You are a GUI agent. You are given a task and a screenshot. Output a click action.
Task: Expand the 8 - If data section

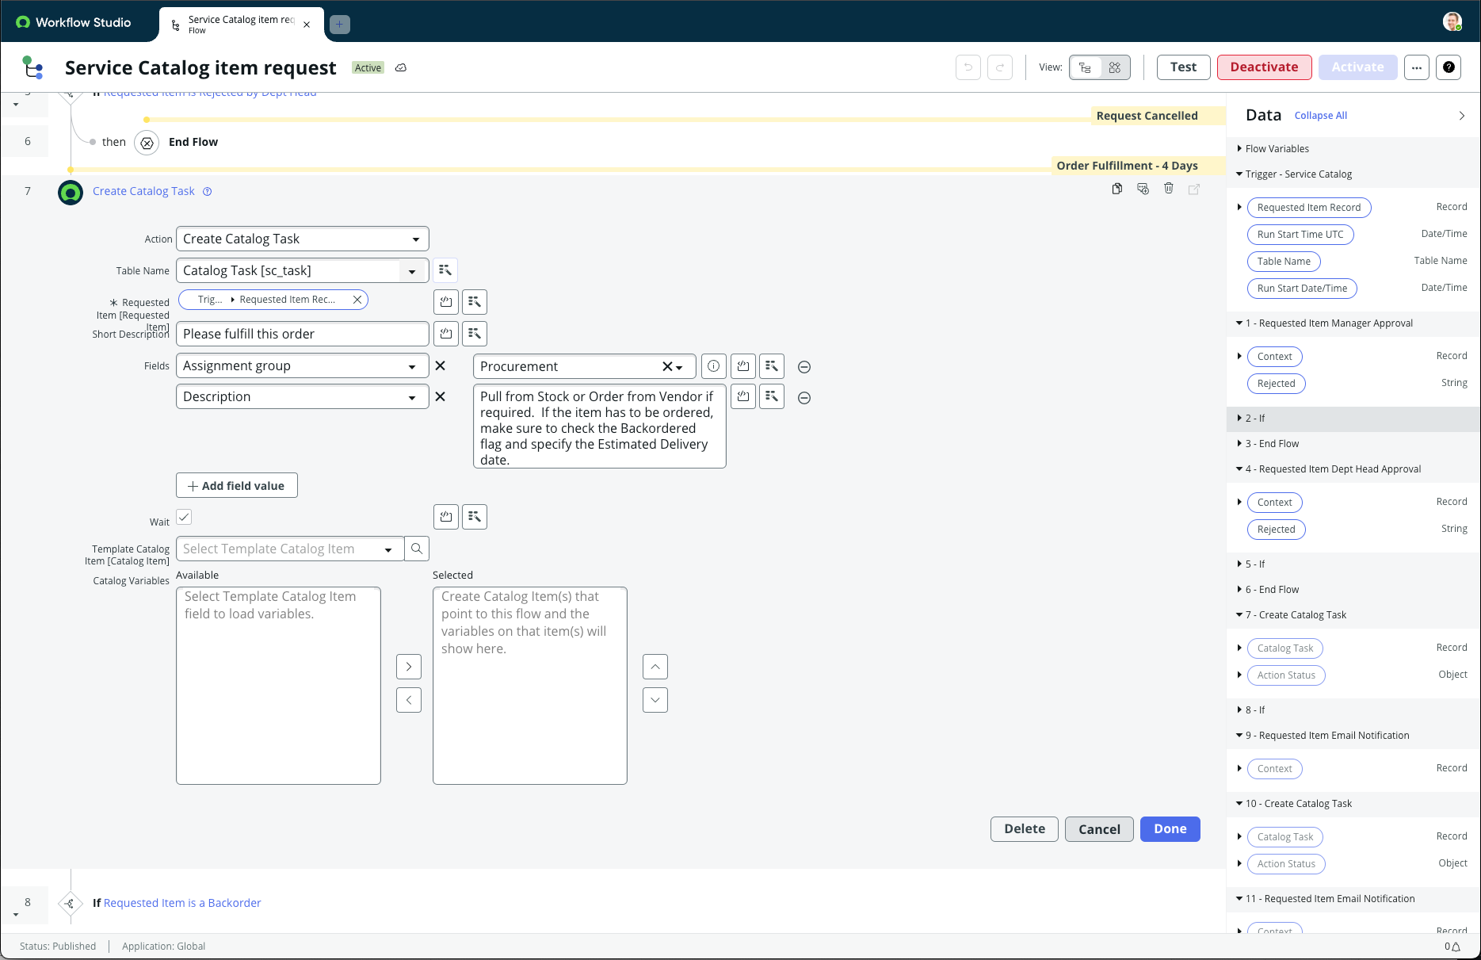(1239, 709)
